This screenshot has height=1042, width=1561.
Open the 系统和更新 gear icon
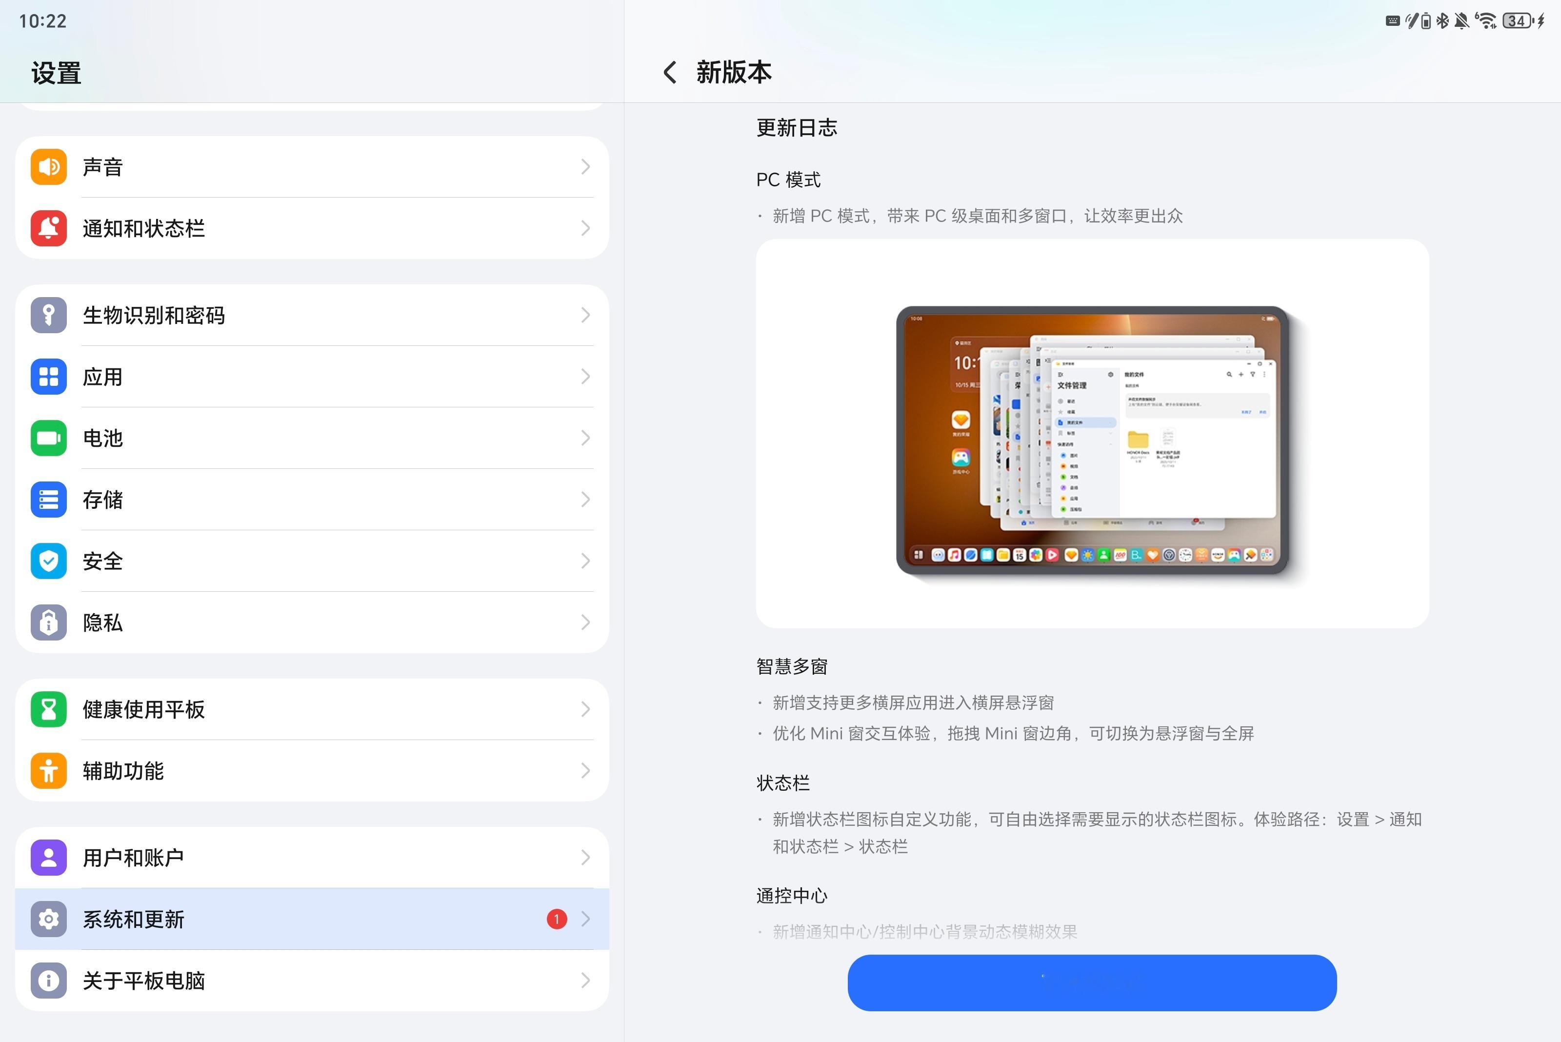pos(48,919)
